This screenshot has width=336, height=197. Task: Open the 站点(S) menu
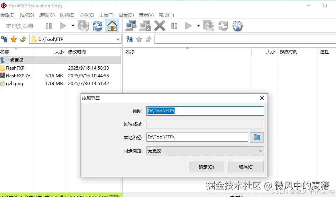tap(27, 15)
